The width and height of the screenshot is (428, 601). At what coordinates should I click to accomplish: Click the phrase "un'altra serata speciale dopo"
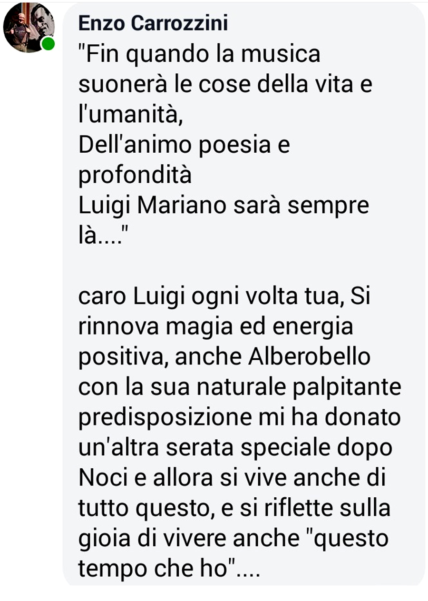(x=234, y=448)
